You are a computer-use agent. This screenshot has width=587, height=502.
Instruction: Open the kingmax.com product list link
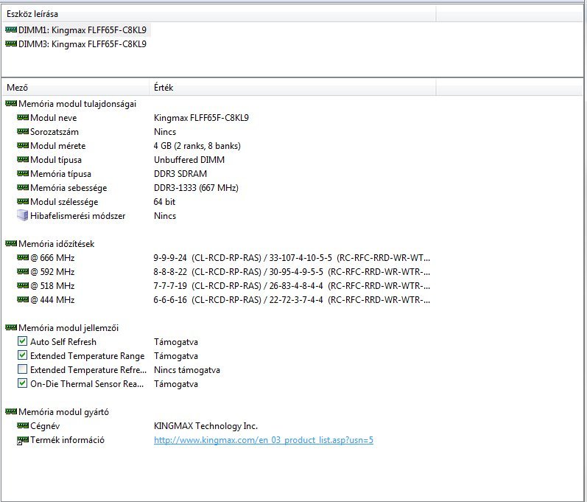264,440
